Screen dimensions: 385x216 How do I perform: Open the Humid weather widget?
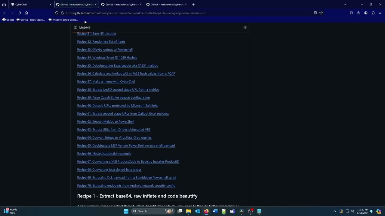pos(11,211)
